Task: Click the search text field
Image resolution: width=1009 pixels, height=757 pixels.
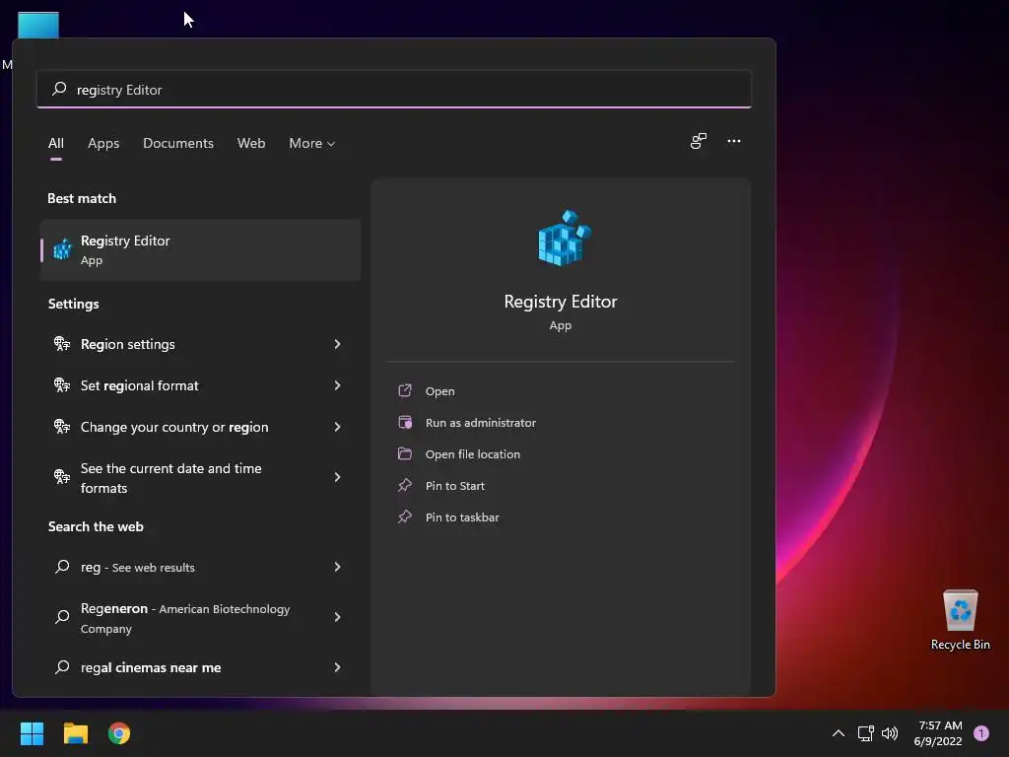Action: point(394,89)
